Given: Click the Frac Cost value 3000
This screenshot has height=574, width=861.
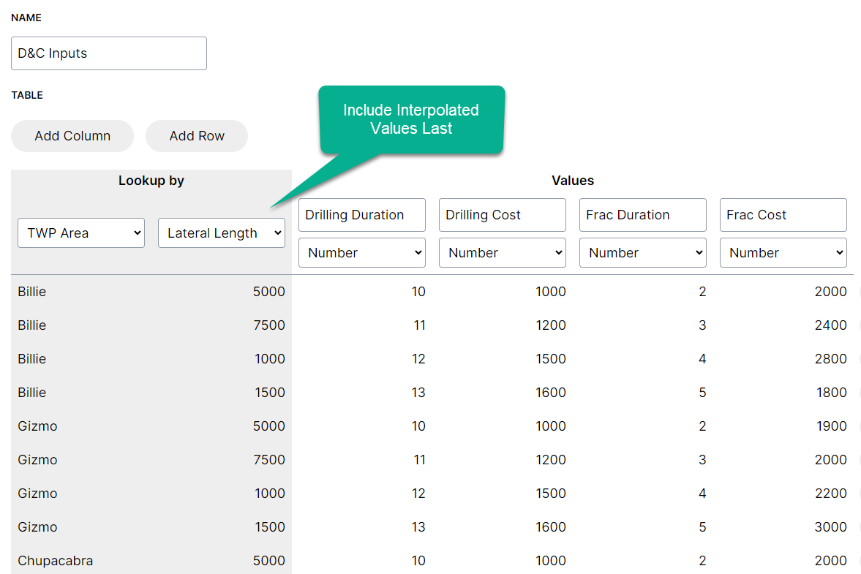Looking at the screenshot, I should click(830, 527).
